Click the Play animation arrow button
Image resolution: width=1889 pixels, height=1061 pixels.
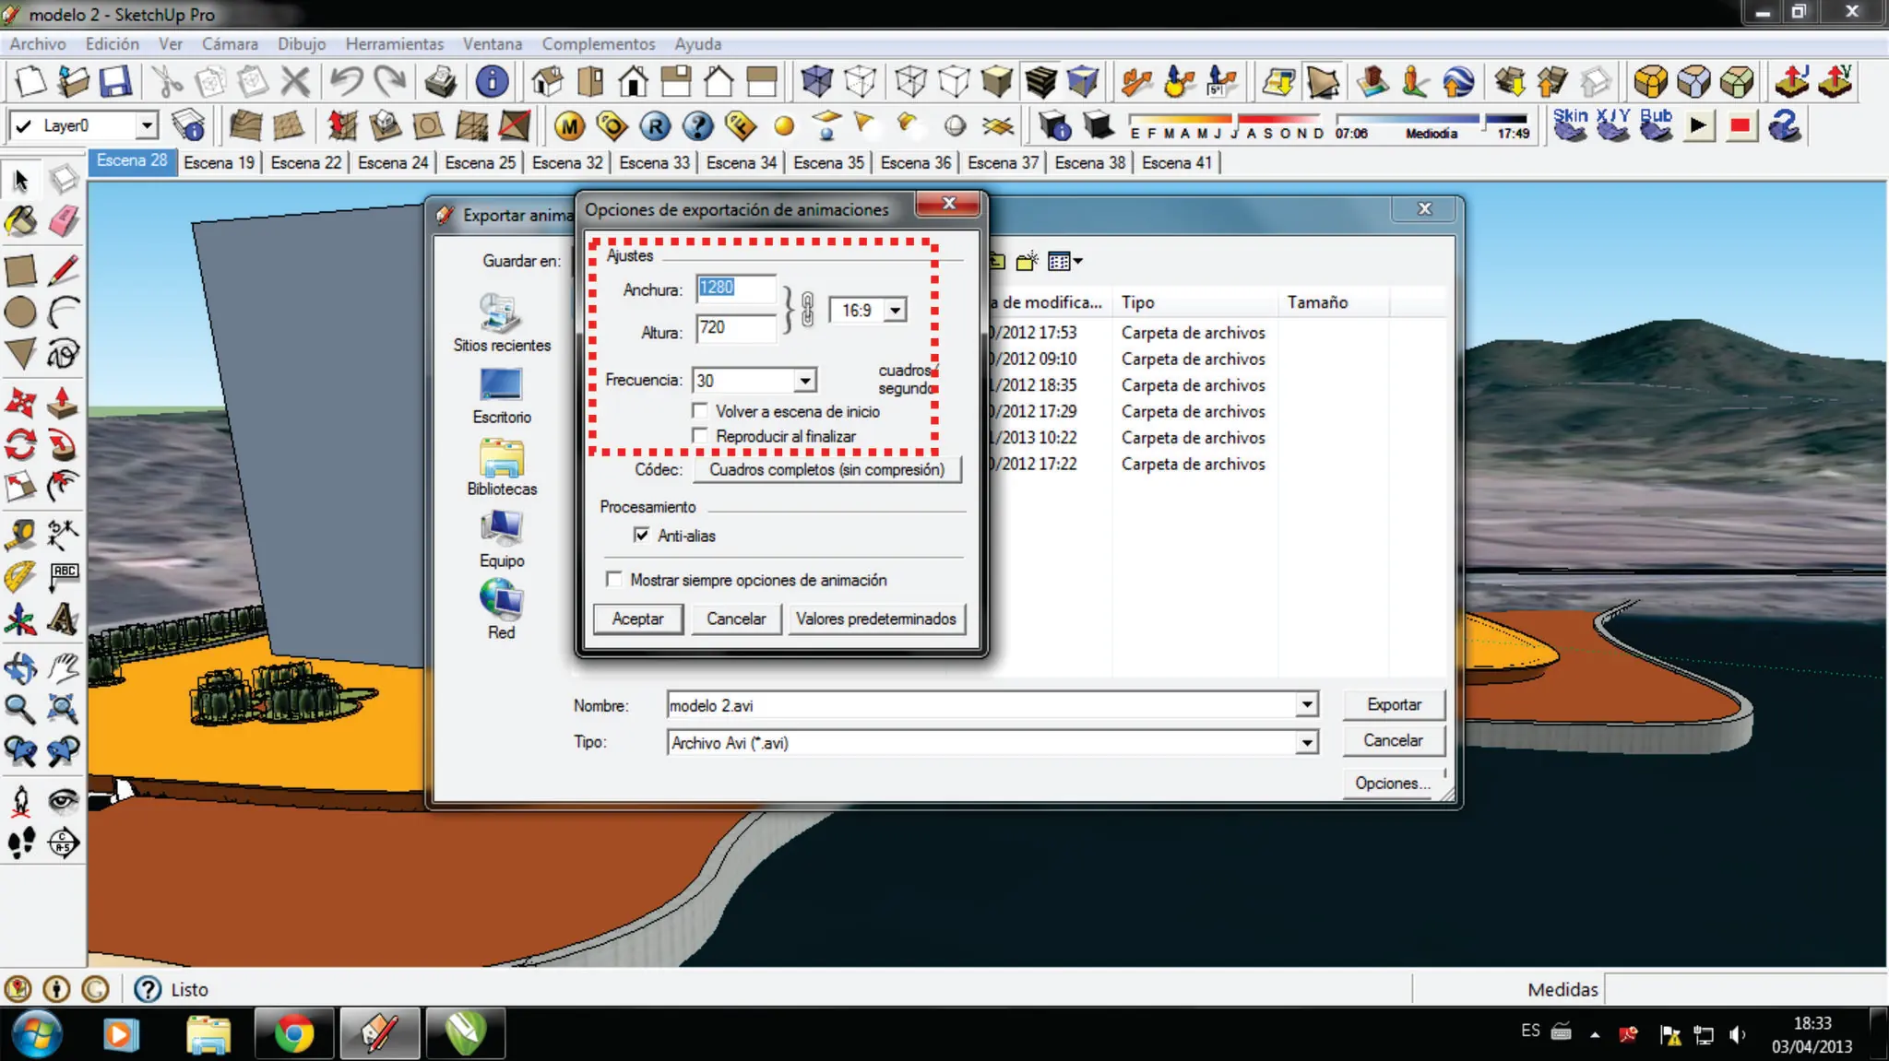click(1698, 126)
